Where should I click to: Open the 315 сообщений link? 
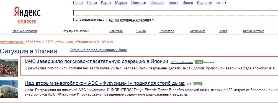(x=182, y=62)
